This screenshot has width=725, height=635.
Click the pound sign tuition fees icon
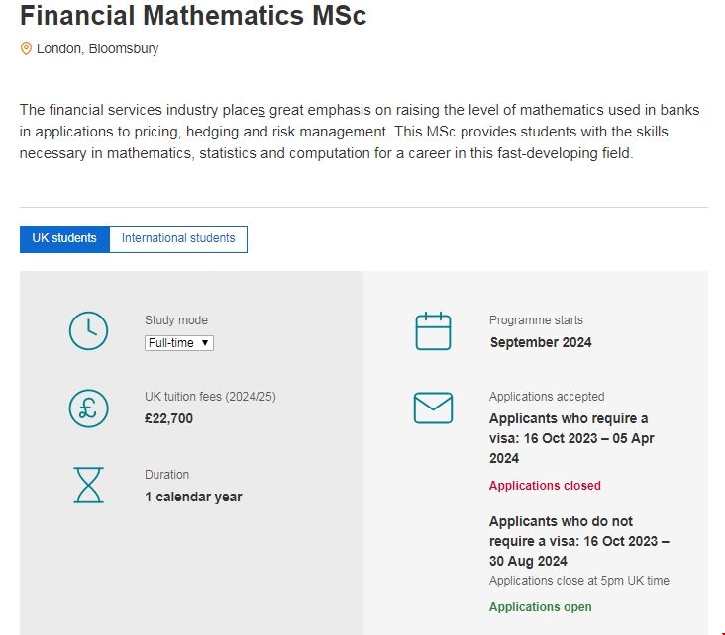click(x=88, y=408)
